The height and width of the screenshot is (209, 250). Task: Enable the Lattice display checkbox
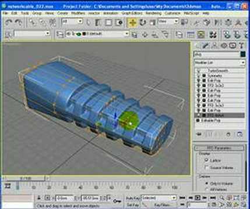[206, 160]
